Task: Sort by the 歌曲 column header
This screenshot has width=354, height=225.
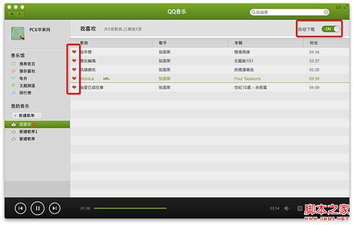Action: point(84,43)
